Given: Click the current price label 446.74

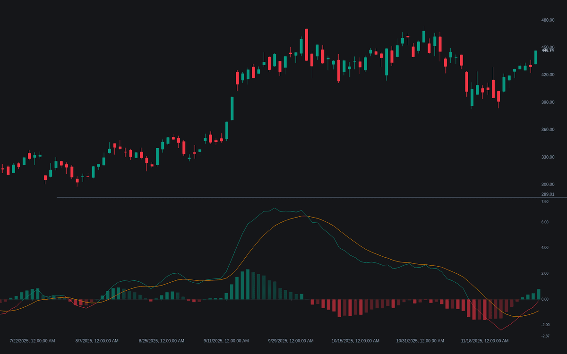Looking at the screenshot, I should point(548,51).
